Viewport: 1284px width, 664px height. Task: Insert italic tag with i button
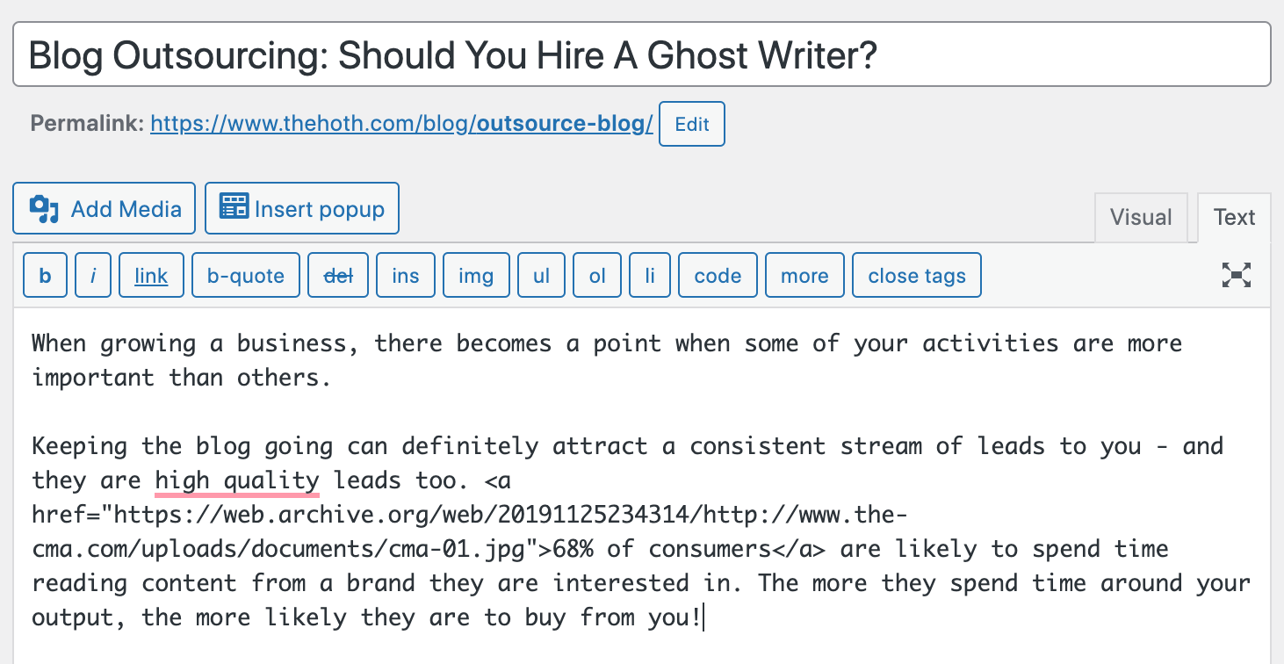coord(93,276)
